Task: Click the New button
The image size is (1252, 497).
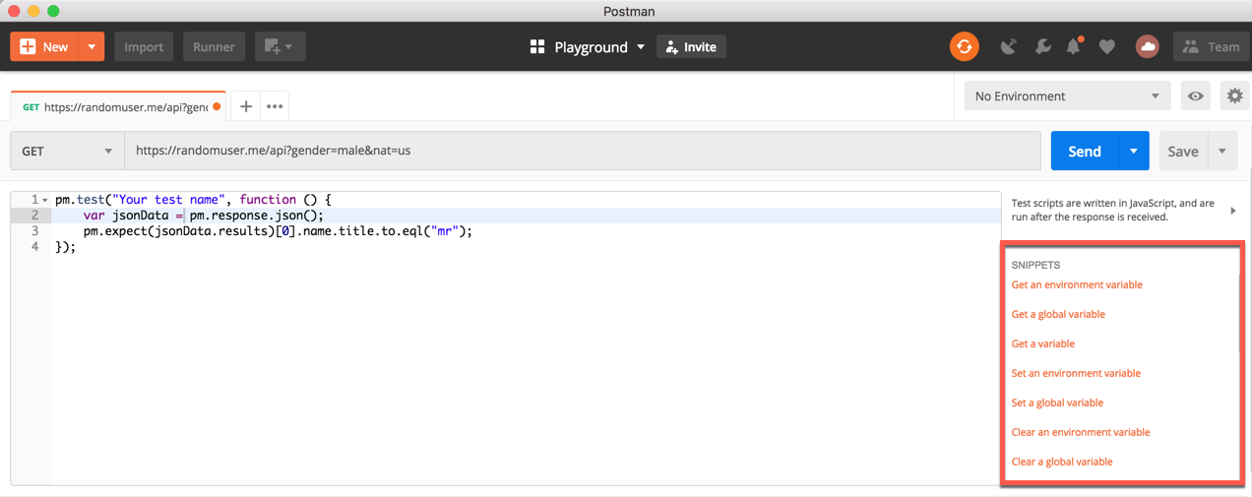Action: (x=44, y=46)
